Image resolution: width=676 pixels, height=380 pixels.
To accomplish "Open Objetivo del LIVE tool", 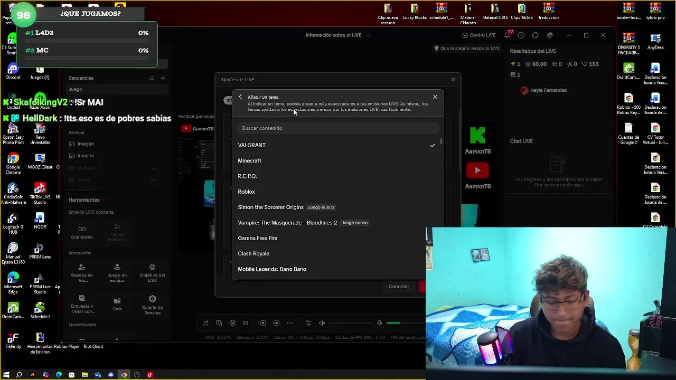I will [152, 273].
